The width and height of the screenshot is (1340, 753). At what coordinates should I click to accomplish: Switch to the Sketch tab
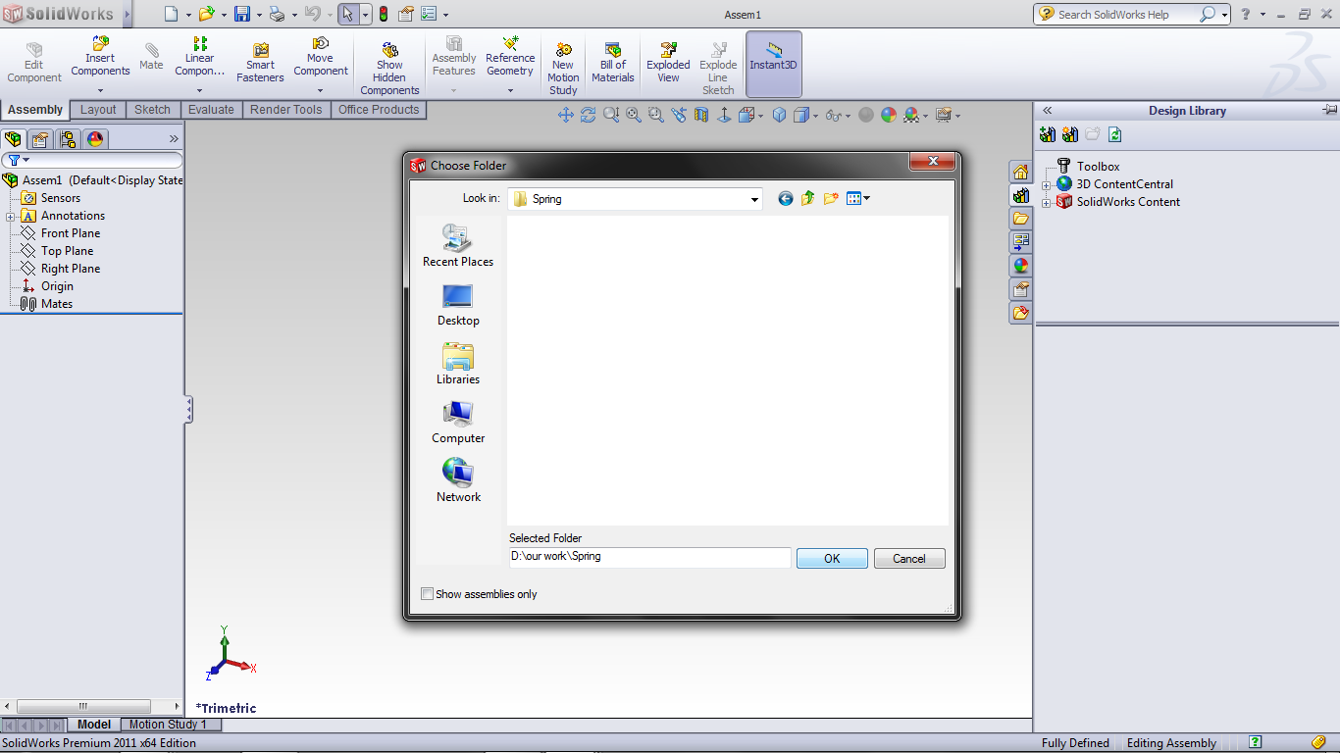click(152, 110)
